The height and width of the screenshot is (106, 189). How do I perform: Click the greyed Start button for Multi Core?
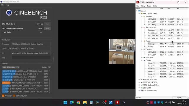tap(47, 24)
